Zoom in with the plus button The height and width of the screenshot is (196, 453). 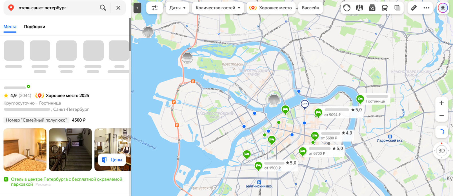[441, 103]
